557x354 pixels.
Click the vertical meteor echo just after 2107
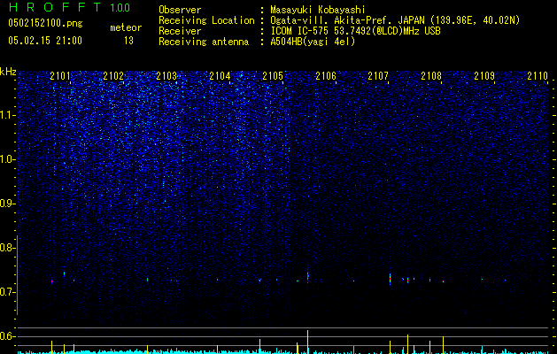click(x=390, y=279)
